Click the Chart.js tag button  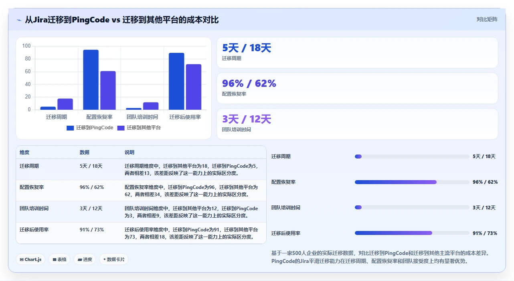point(31,259)
